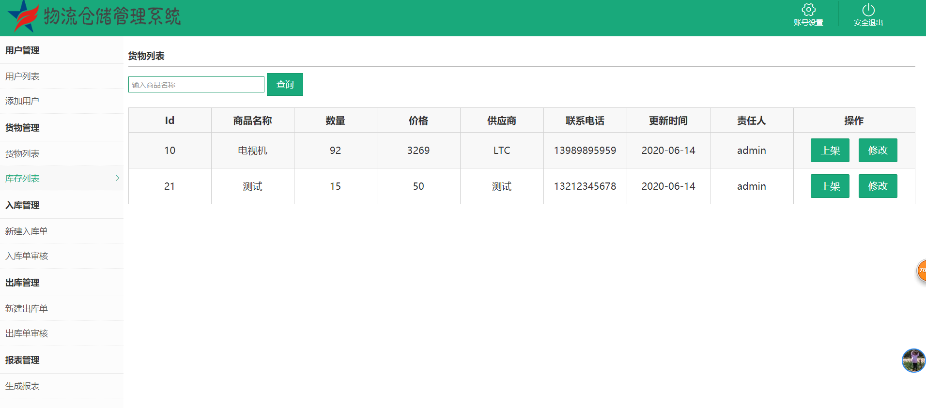The image size is (926, 408).
Task: Click the safe logout power icon
Action: [868, 10]
